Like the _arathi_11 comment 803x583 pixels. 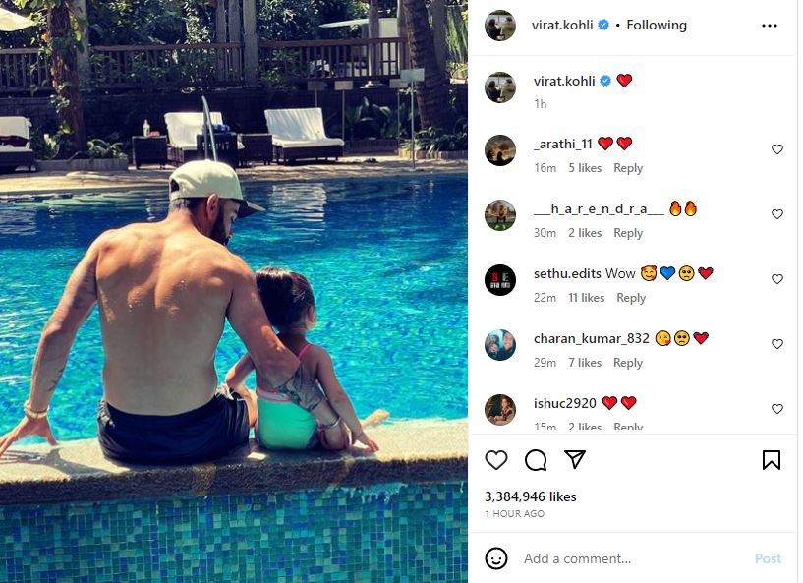pos(776,149)
